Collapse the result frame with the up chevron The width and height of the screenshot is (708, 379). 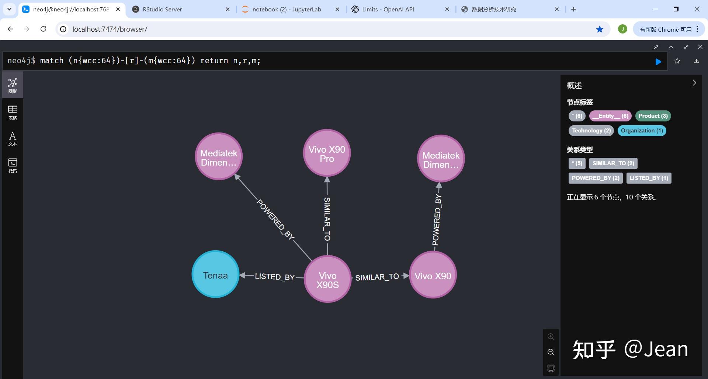click(671, 47)
